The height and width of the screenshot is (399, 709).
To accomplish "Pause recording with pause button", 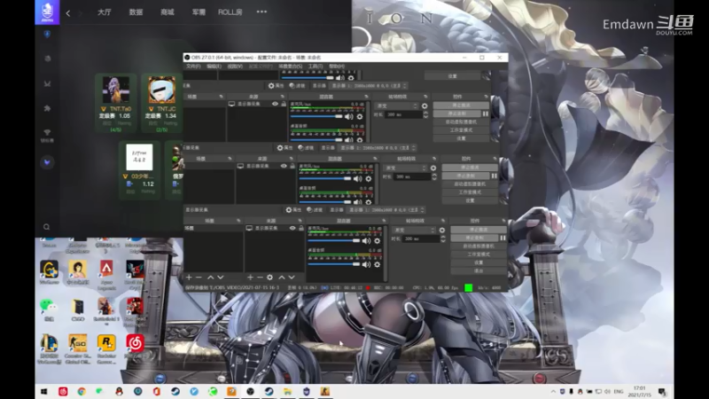I will pyautogui.click(x=503, y=238).
